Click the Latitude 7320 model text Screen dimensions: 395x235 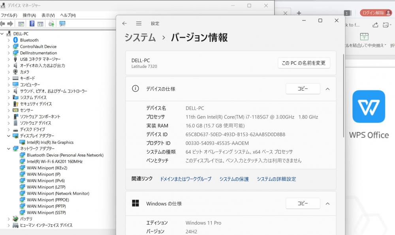144,66
